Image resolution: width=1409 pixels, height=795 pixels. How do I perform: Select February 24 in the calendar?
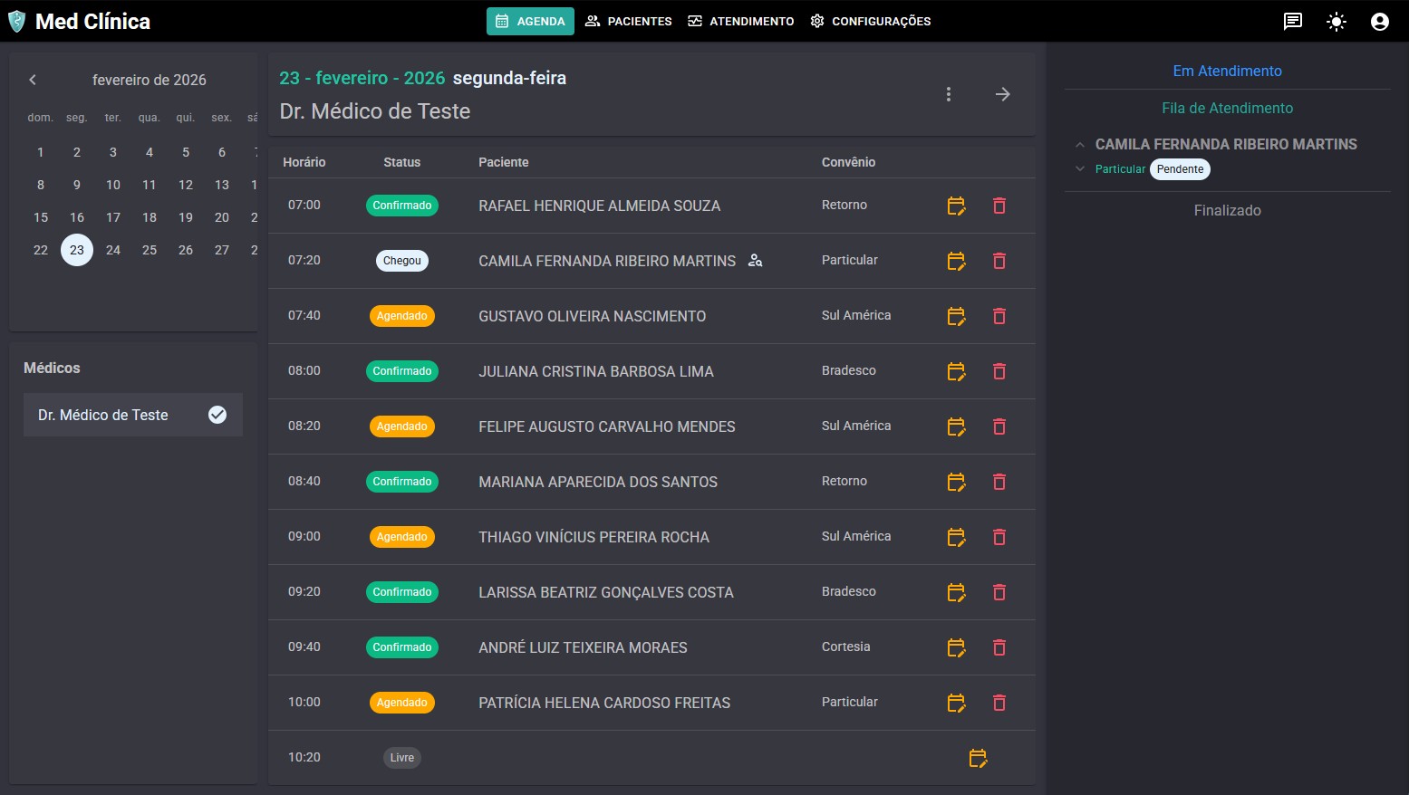point(113,250)
